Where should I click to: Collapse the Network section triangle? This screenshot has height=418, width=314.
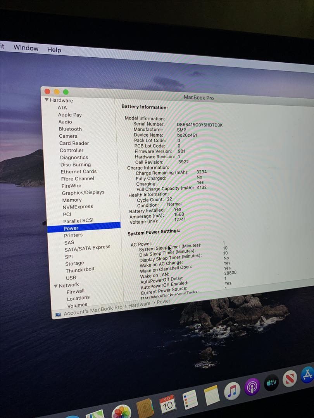(x=55, y=286)
